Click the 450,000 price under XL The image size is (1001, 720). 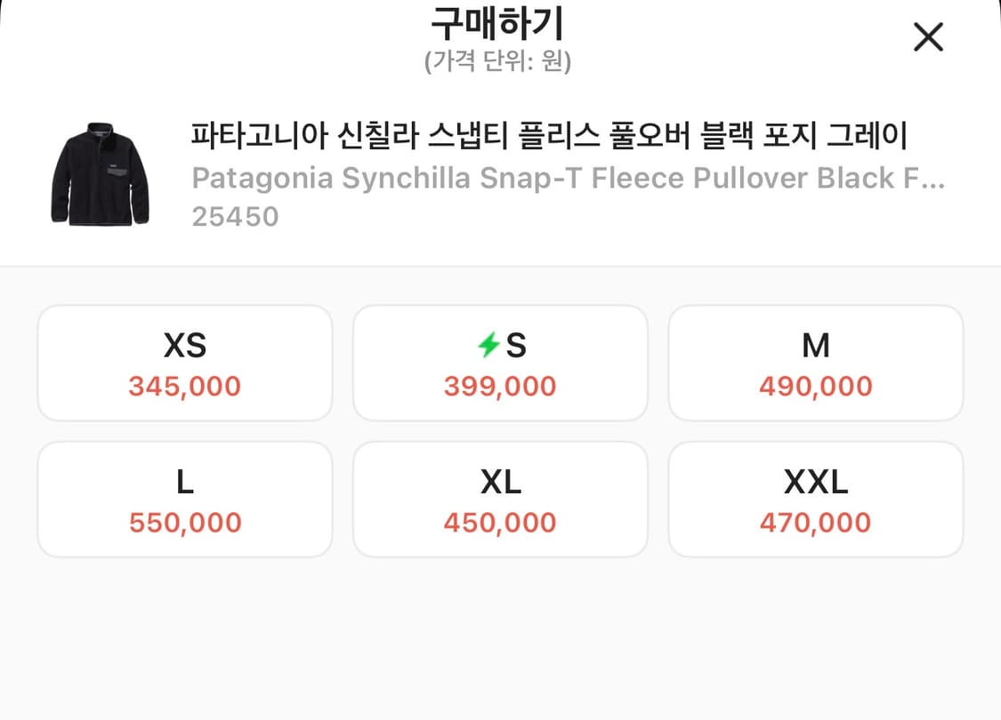[500, 523]
